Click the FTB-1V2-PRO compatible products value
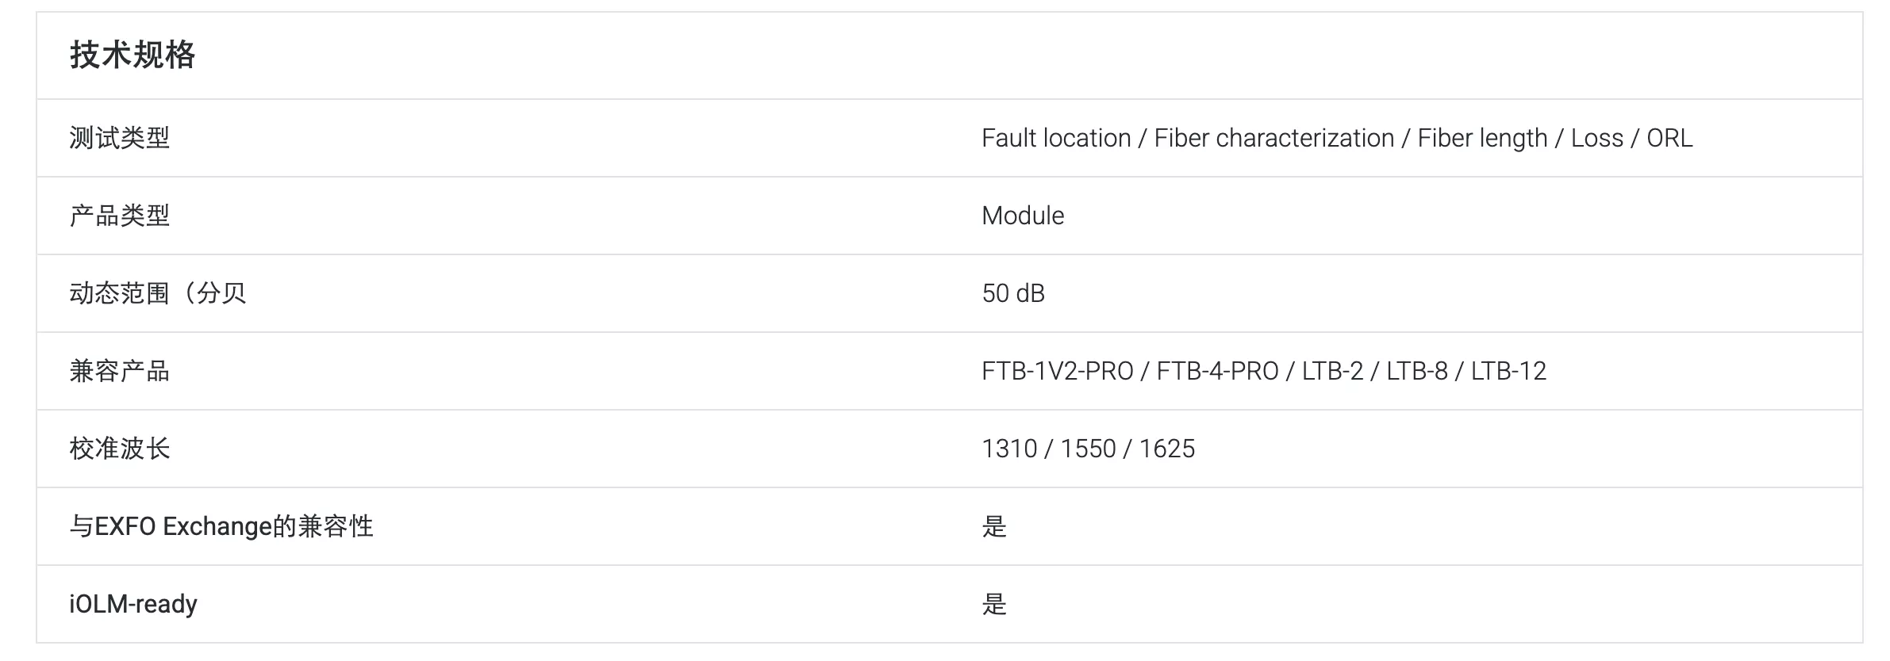The image size is (1890, 661). 1058,371
